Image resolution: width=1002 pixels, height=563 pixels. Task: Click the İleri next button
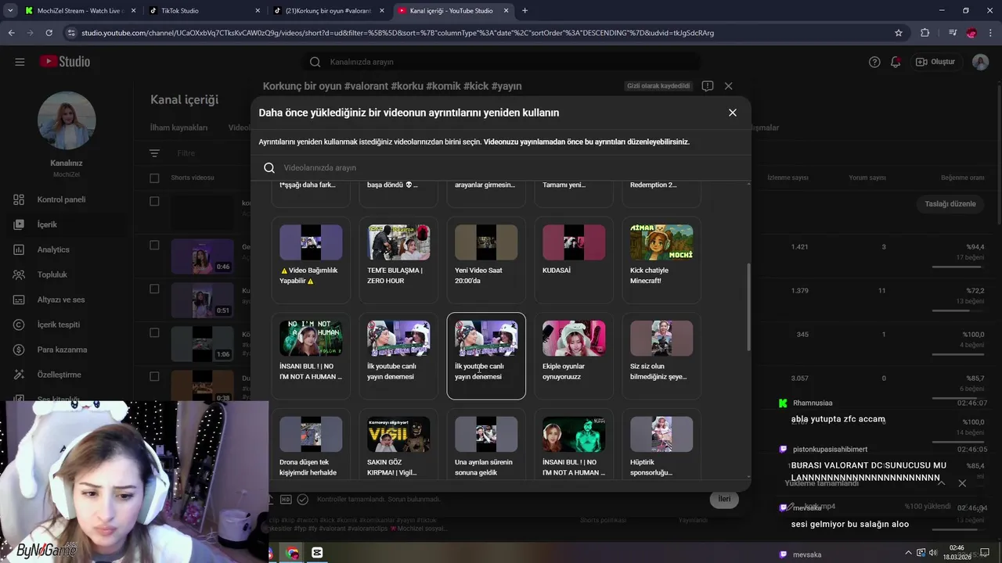(x=724, y=499)
